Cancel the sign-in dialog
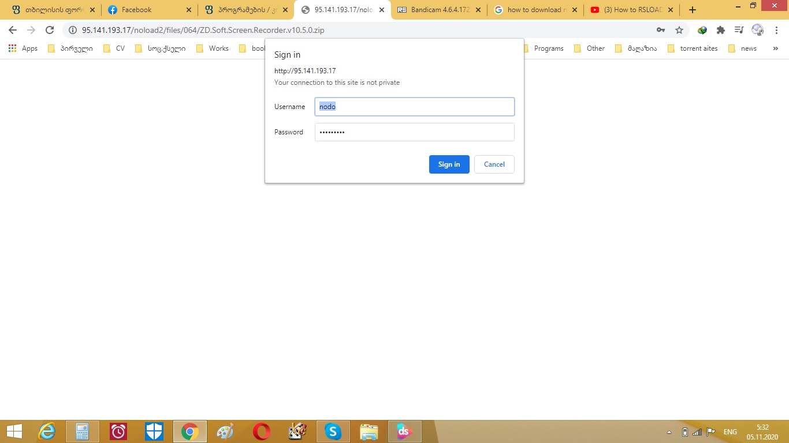The image size is (789, 443). (494, 164)
